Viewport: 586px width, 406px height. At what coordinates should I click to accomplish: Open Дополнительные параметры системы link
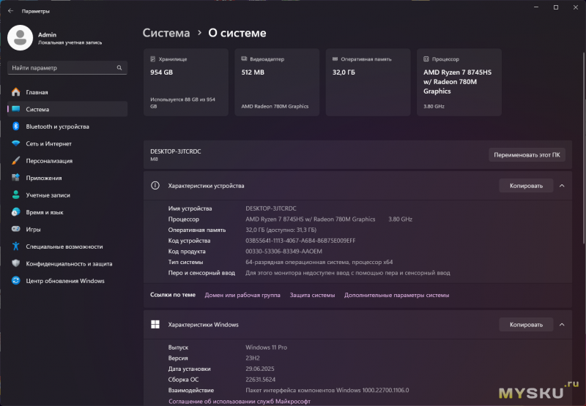point(396,295)
